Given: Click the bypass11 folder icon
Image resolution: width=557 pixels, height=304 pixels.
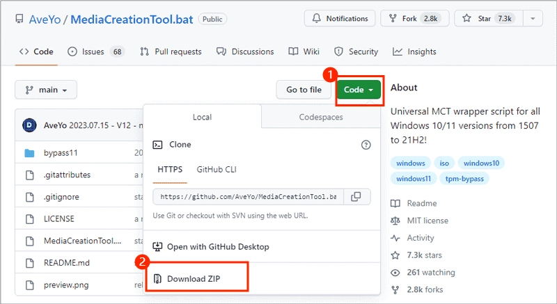Looking at the screenshot, I should [29, 153].
